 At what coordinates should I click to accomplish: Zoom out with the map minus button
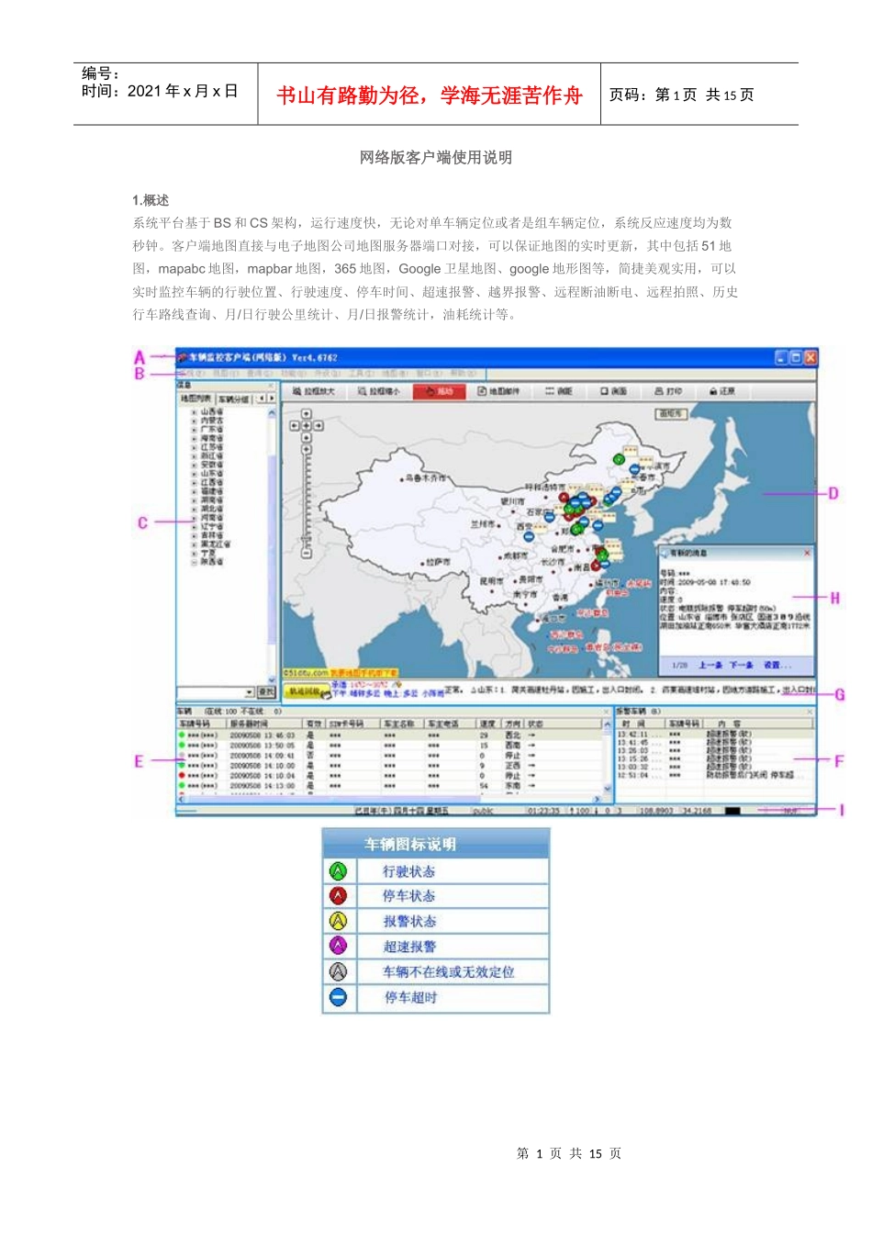pyautogui.click(x=307, y=553)
